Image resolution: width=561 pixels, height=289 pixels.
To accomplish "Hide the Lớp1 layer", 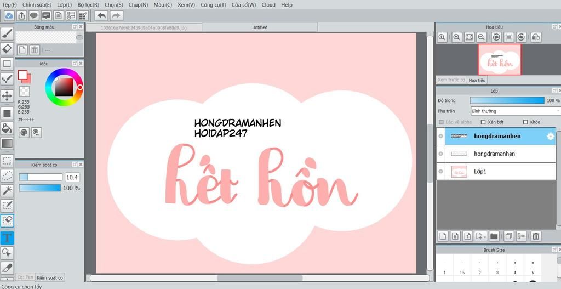I will (440, 172).
